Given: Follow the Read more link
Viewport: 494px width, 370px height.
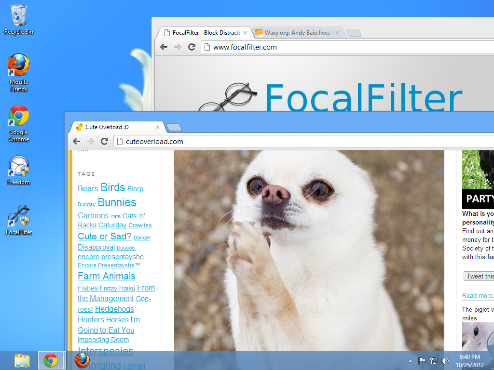Looking at the screenshot, I should click(478, 295).
